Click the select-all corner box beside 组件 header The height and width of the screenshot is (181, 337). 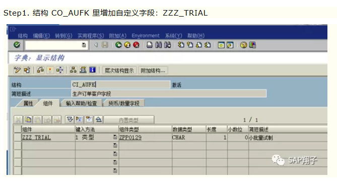(18, 129)
